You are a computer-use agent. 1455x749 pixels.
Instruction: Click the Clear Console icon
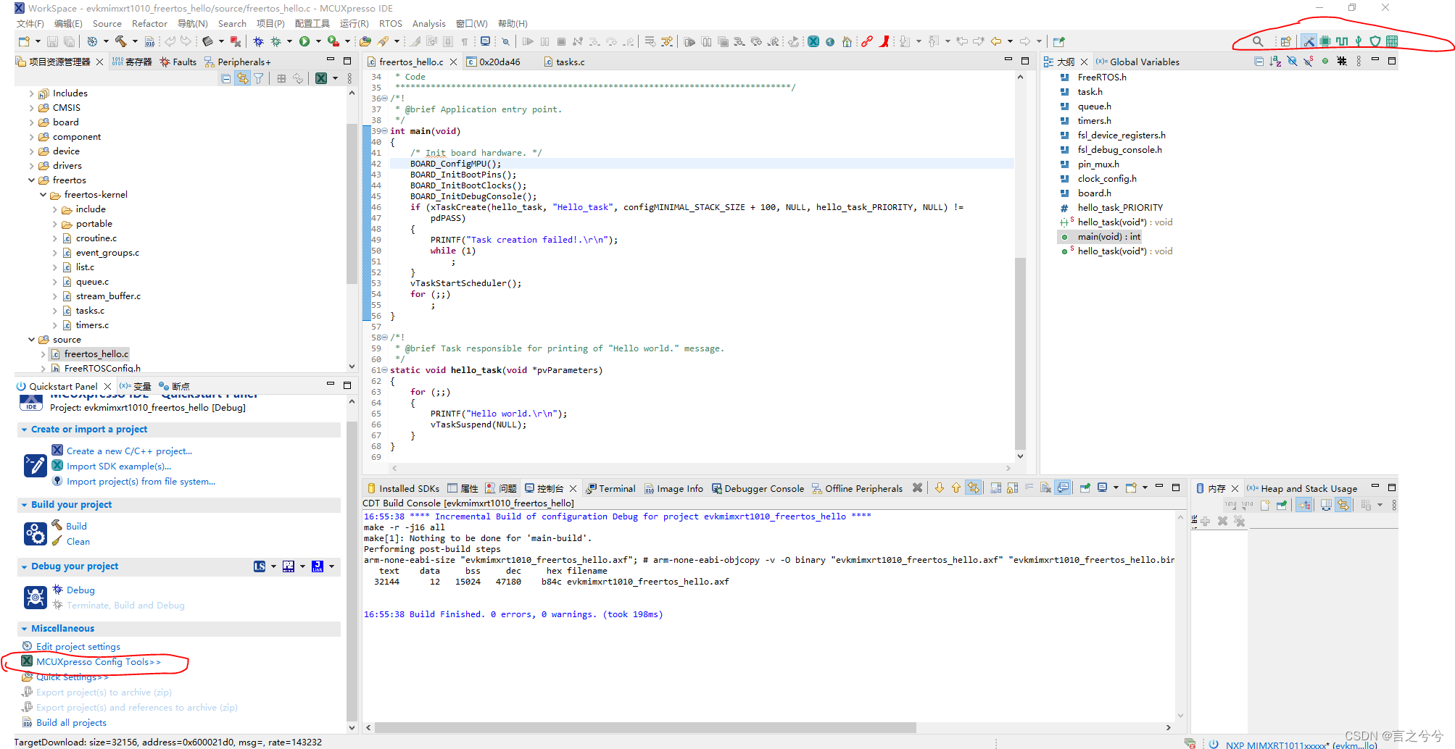tap(1045, 488)
